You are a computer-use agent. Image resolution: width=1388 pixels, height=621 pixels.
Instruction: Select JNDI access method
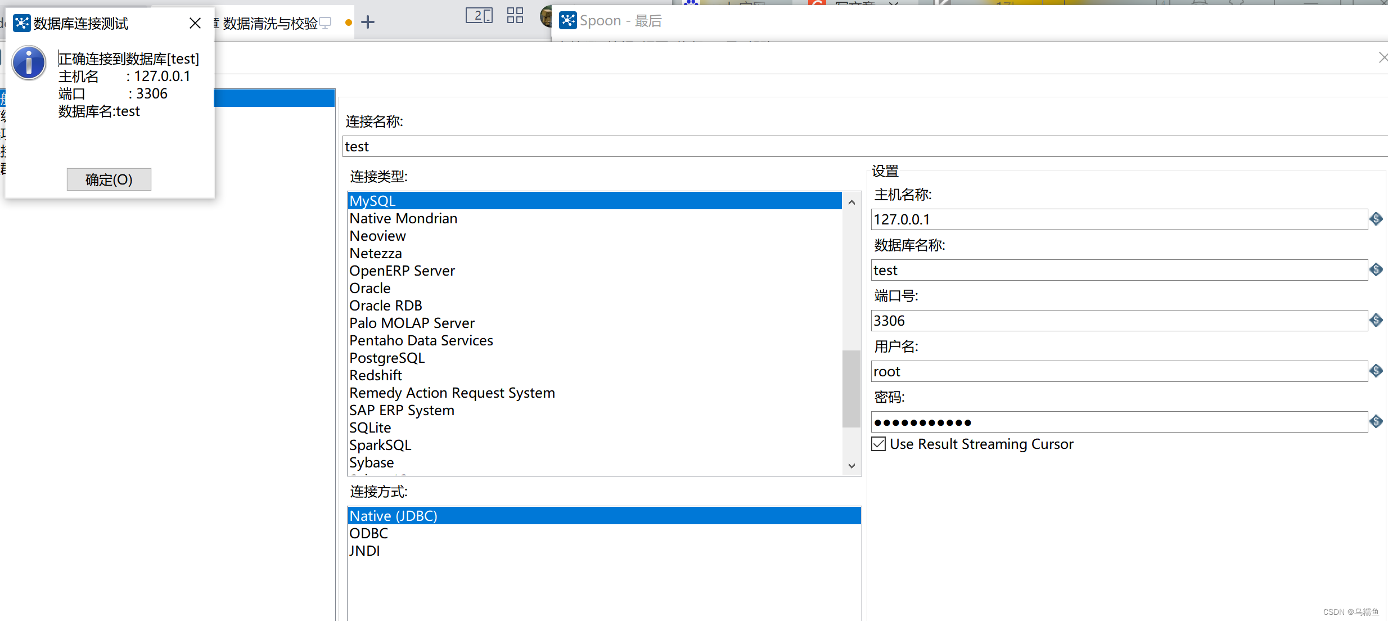click(364, 551)
